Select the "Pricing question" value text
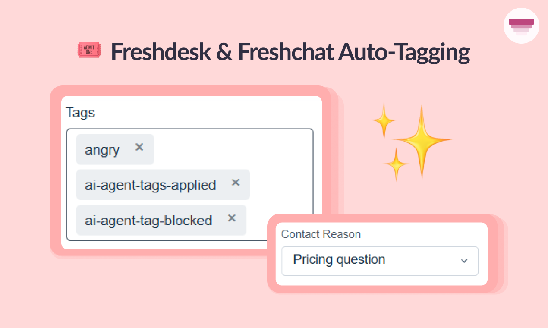The height and width of the screenshot is (328, 548). click(339, 260)
